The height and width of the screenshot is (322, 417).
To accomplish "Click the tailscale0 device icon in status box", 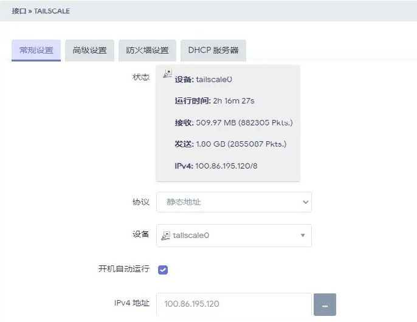I will (168, 74).
